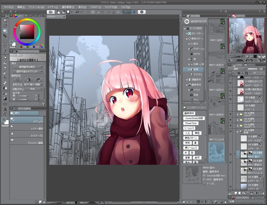Hide the MM11-駅前03 layer
The width and height of the screenshot is (267, 205).
pos(230,163)
